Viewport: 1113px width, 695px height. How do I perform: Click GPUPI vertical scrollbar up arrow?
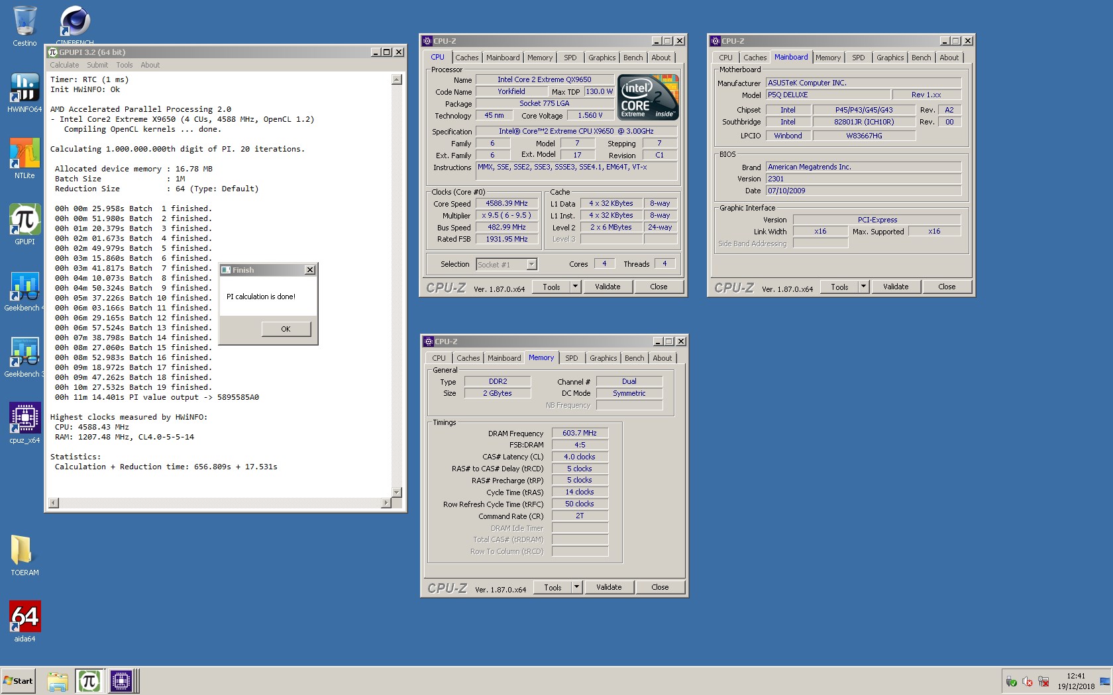click(397, 79)
